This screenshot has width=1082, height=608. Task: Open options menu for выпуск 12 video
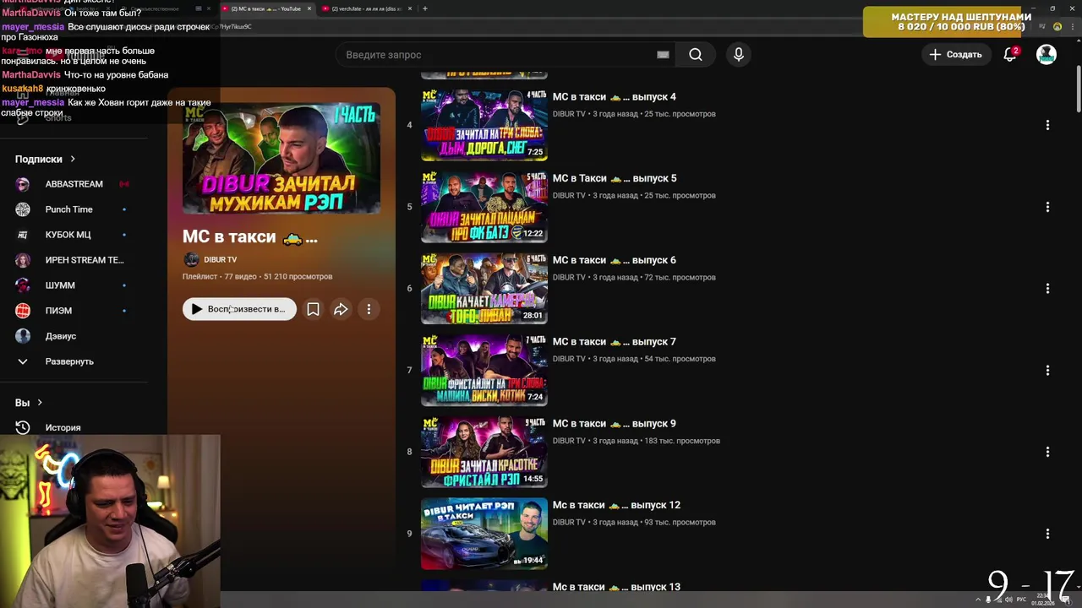[1047, 534]
